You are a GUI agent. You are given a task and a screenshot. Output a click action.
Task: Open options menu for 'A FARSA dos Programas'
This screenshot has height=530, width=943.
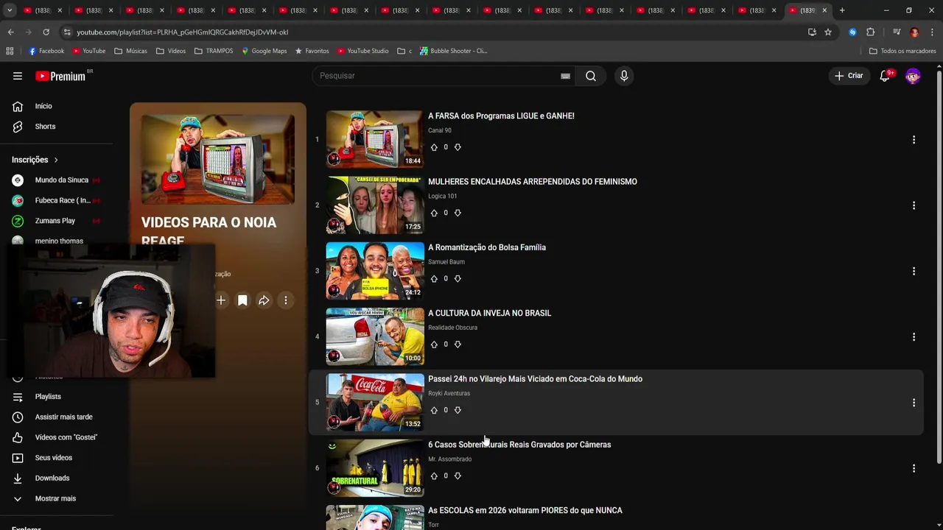tap(914, 140)
